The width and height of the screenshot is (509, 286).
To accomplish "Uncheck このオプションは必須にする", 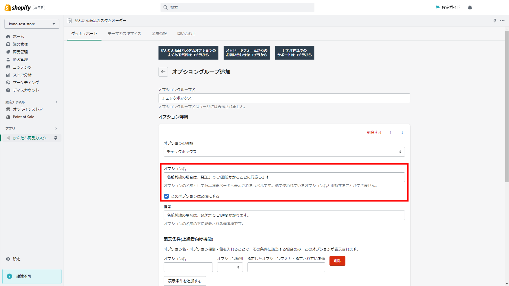I will click(x=166, y=196).
